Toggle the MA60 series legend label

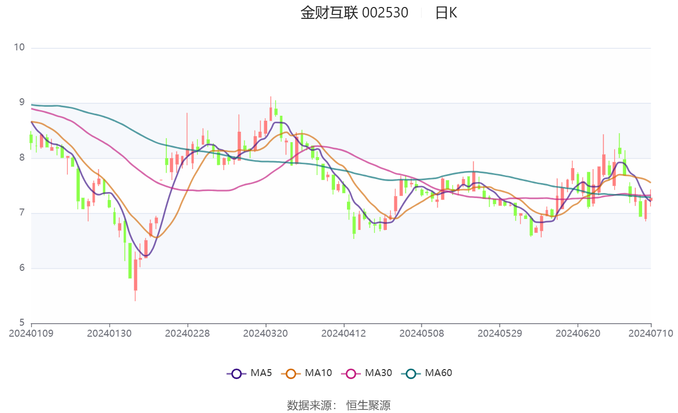438,373
